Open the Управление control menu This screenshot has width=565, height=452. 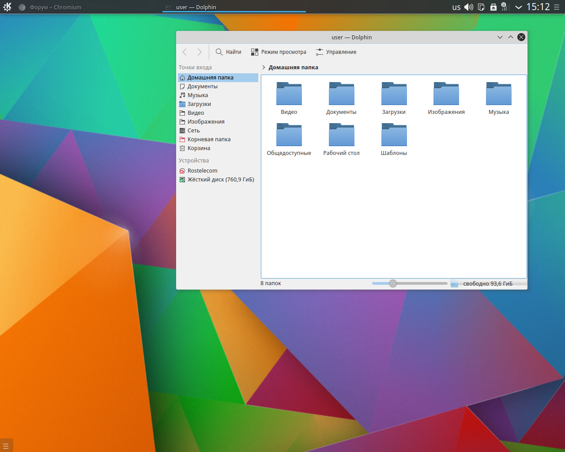point(336,52)
